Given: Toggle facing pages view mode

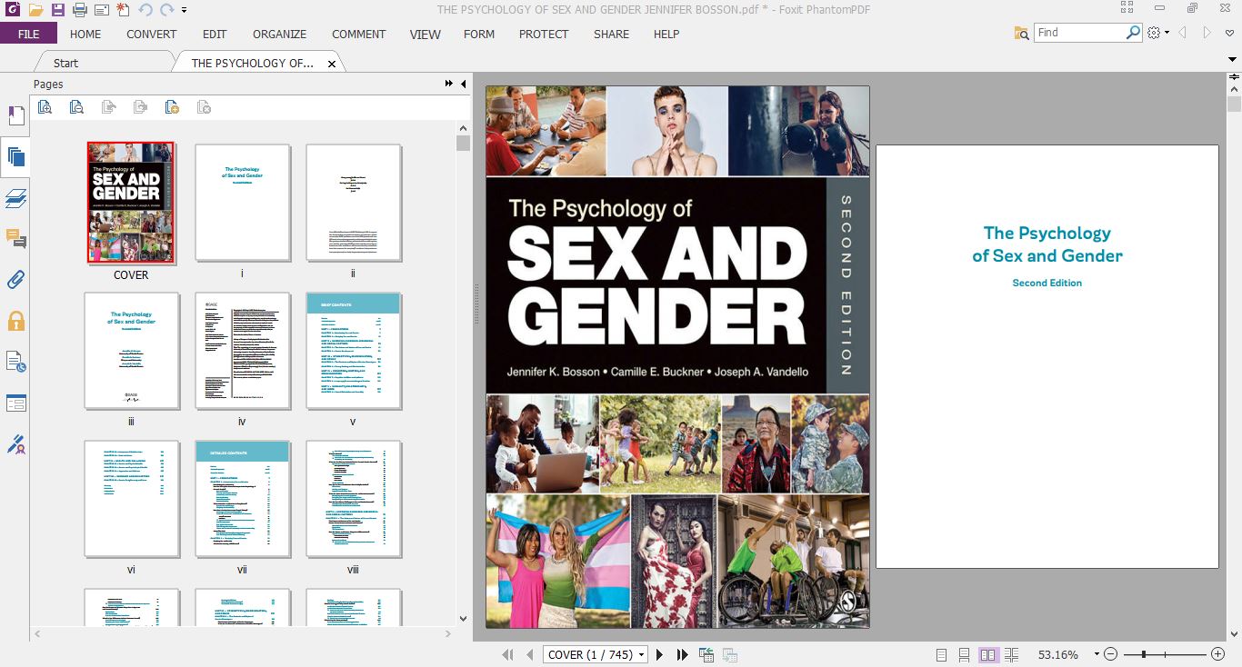Looking at the screenshot, I should tap(988, 654).
